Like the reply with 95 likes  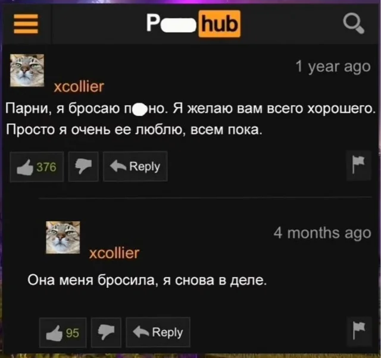tap(63, 332)
